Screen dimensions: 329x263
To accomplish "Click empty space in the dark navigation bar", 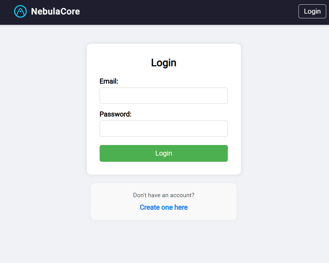I will pyautogui.click(x=187, y=12).
